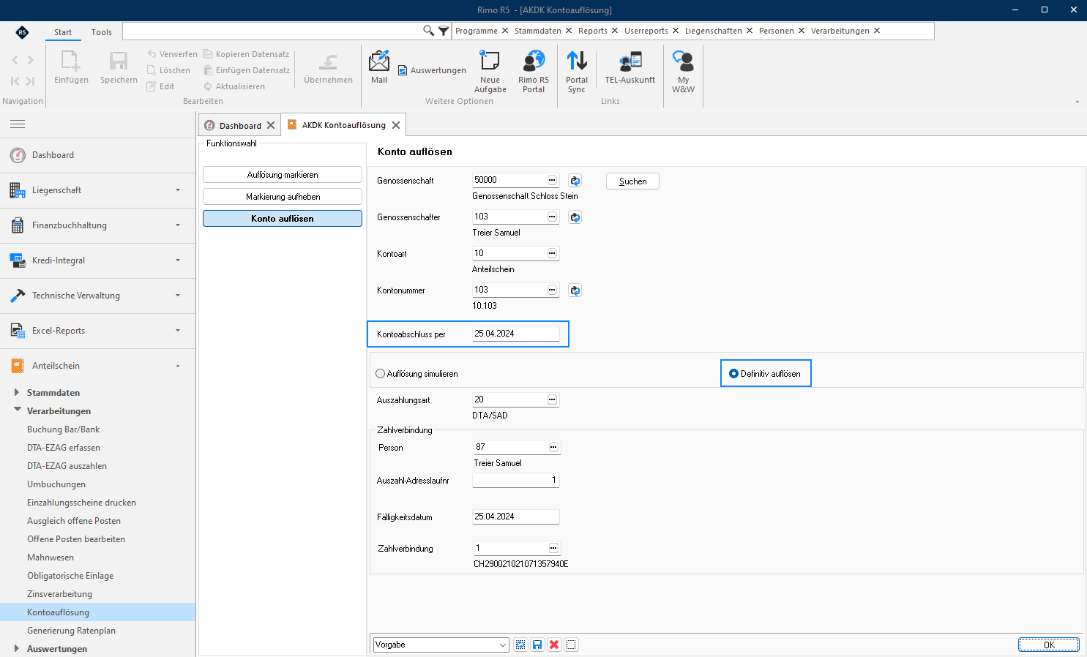Collapse the Verarbeitungen tree node
The height and width of the screenshot is (657, 1087).
[17, 410]
